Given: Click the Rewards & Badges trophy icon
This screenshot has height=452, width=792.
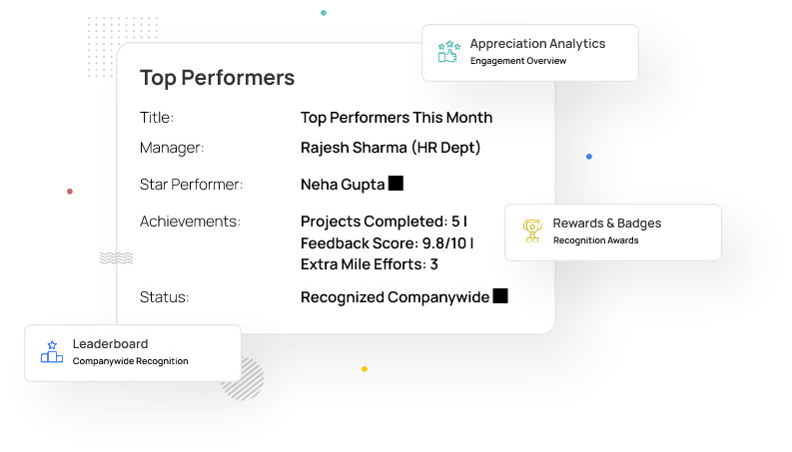Looking at the screenshot, I should (x=532, y=231).
